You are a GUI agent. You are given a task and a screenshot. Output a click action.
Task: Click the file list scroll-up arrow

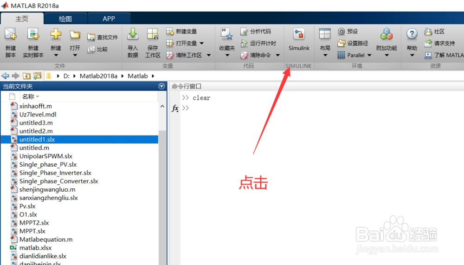tap(162, 106)
